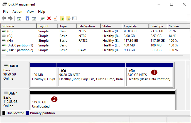Click the green up-arrow toolbar icon

[62, 18]
